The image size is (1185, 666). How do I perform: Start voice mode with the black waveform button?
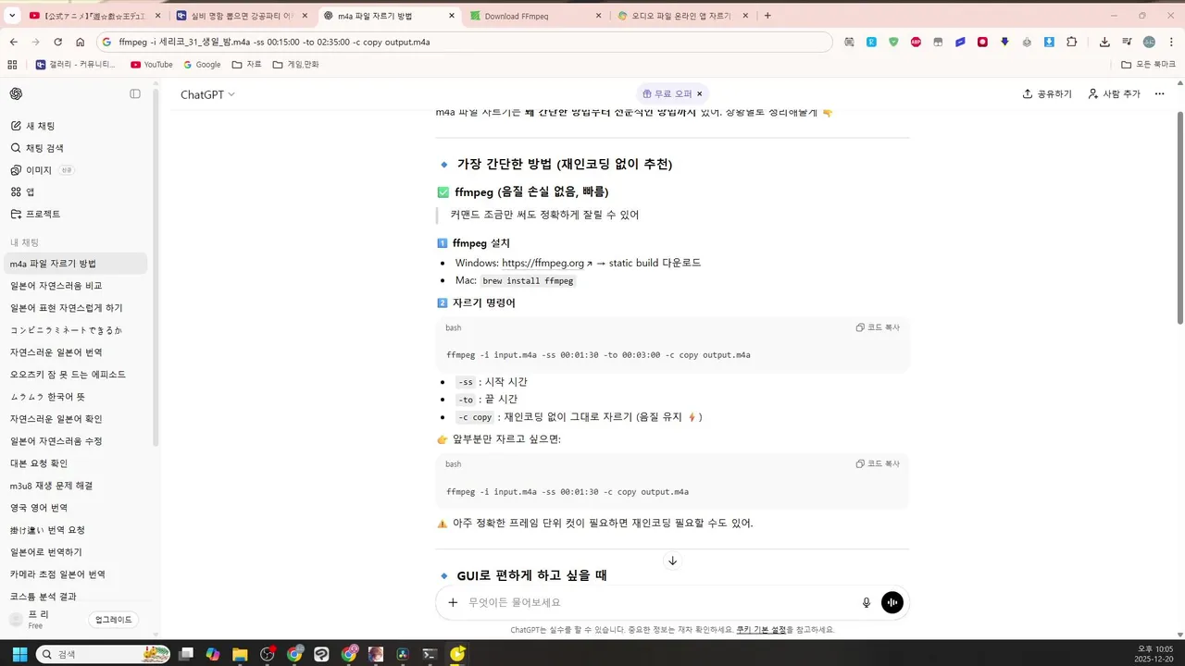892,602
